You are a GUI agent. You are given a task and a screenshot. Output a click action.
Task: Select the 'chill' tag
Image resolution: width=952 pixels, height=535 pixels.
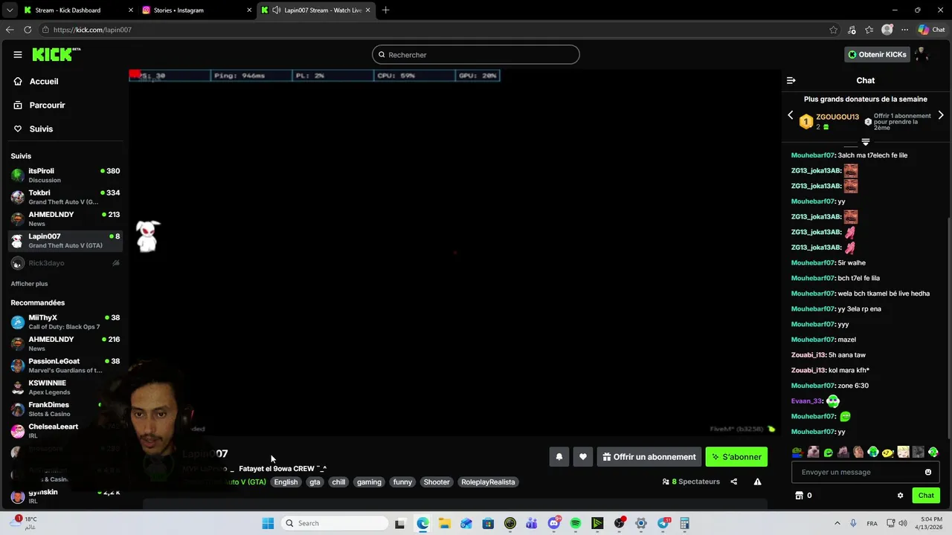click(x=338, y=482)
